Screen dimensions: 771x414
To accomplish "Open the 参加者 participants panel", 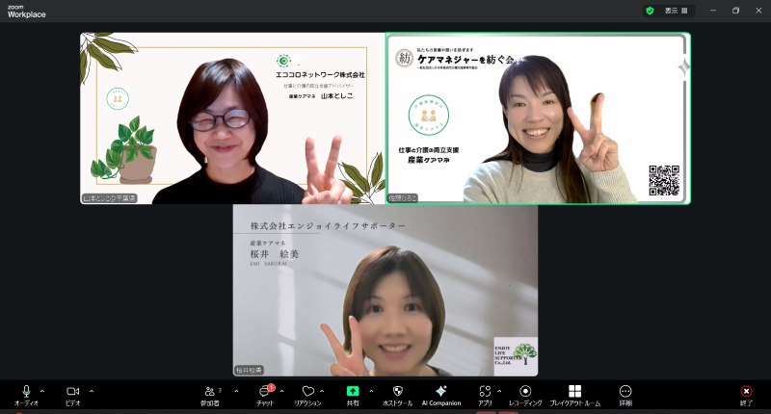I will pyautogui.click(x=209, y=394).
